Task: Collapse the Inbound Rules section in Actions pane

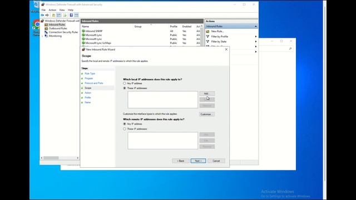Action: [256, 26]
